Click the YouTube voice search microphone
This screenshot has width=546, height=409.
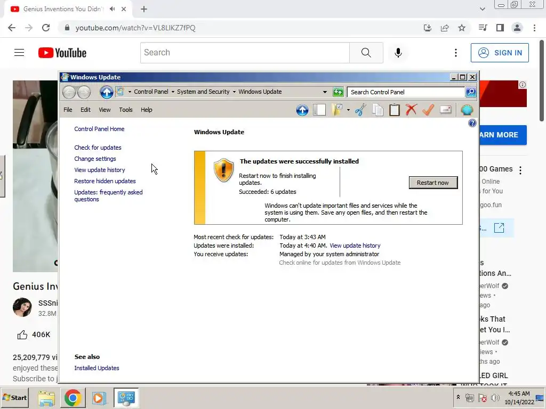pos(398,53)
